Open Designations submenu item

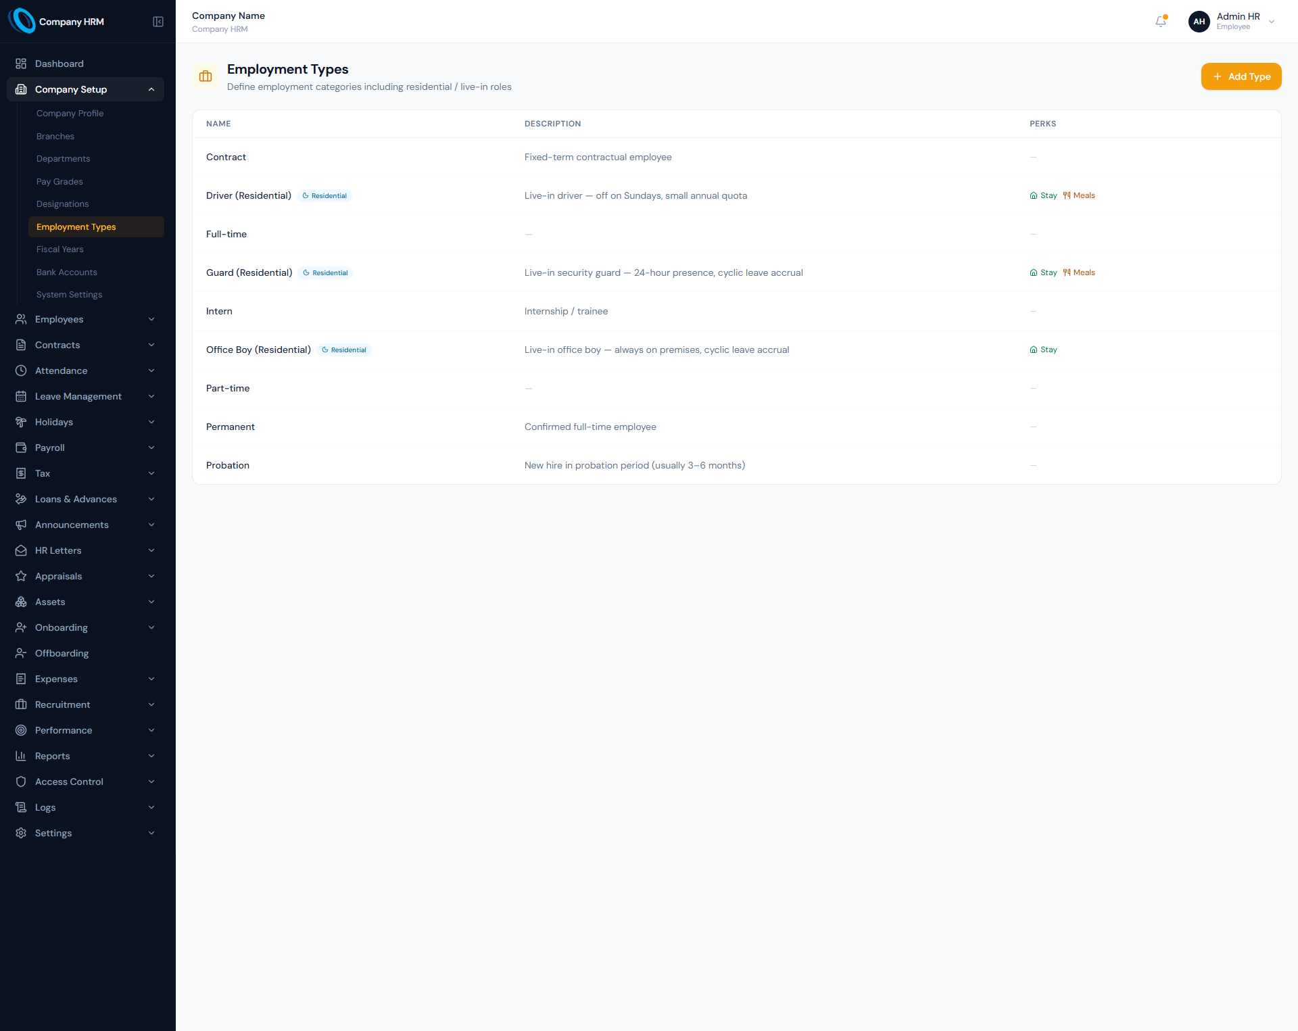pos(96,204)
